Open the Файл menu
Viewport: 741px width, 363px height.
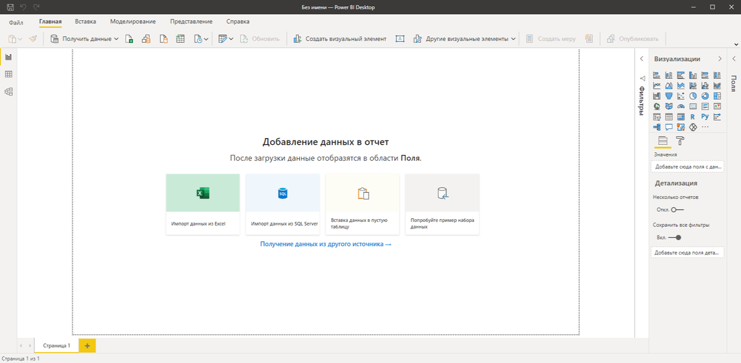(17, 22)
